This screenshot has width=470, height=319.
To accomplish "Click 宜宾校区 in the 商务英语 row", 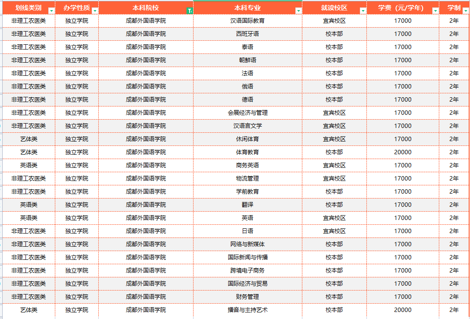I will point(334,166).
